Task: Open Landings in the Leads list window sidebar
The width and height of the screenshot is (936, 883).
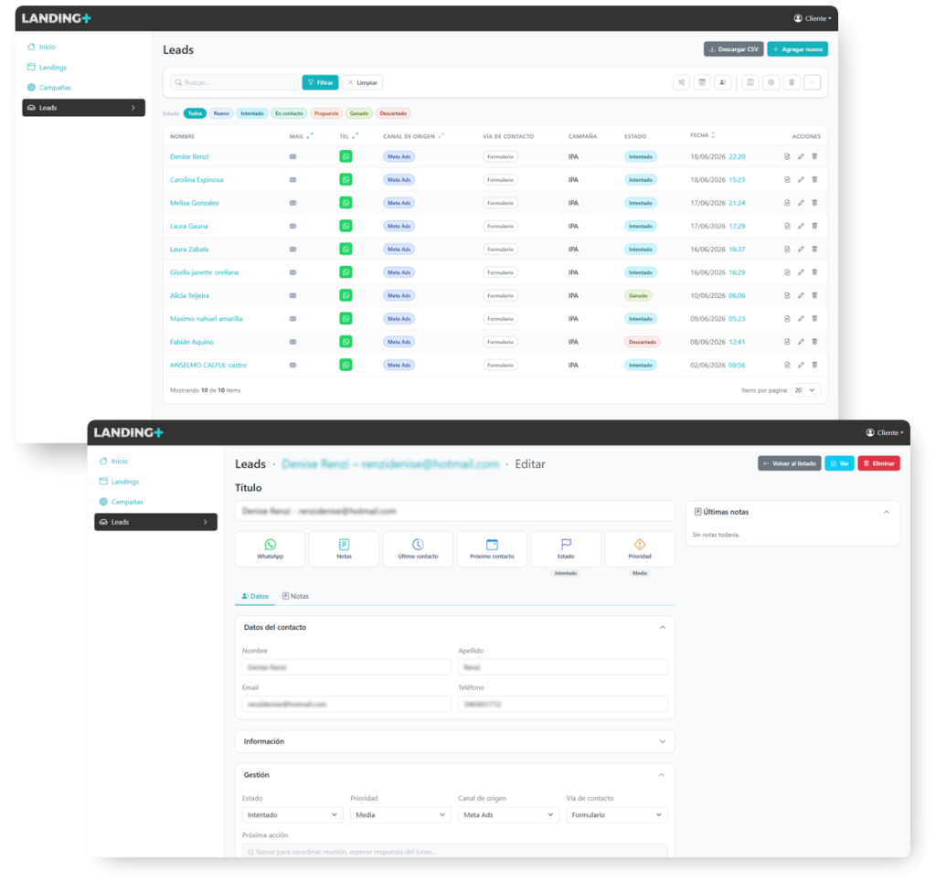Action: tap(52, 68)
